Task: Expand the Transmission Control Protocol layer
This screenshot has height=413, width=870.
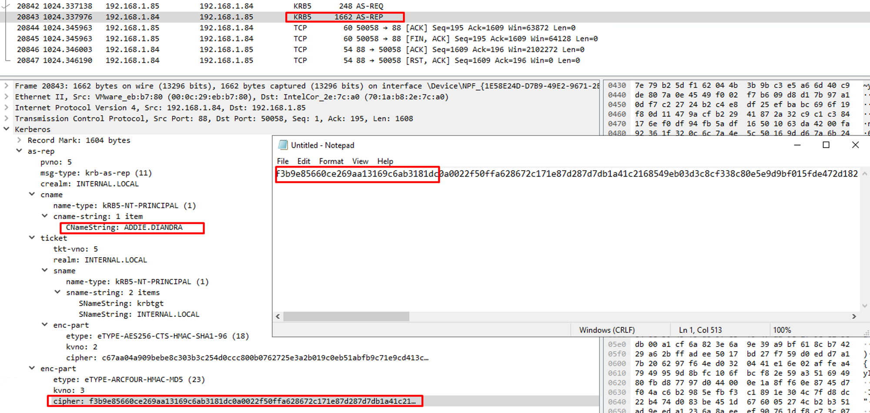Action: (7, 118)
